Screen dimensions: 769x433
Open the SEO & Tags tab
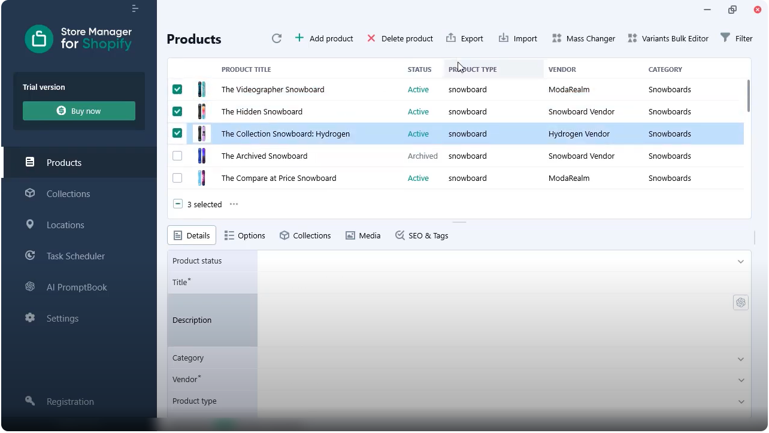point(422,235)
